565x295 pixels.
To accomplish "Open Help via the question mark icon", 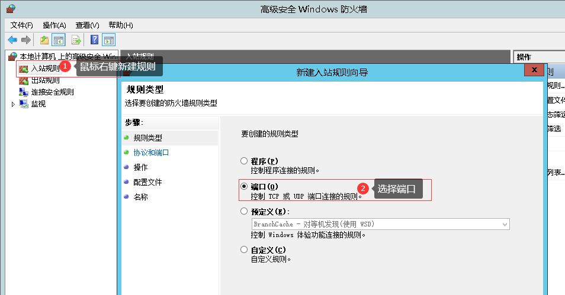I will (94, 40).
